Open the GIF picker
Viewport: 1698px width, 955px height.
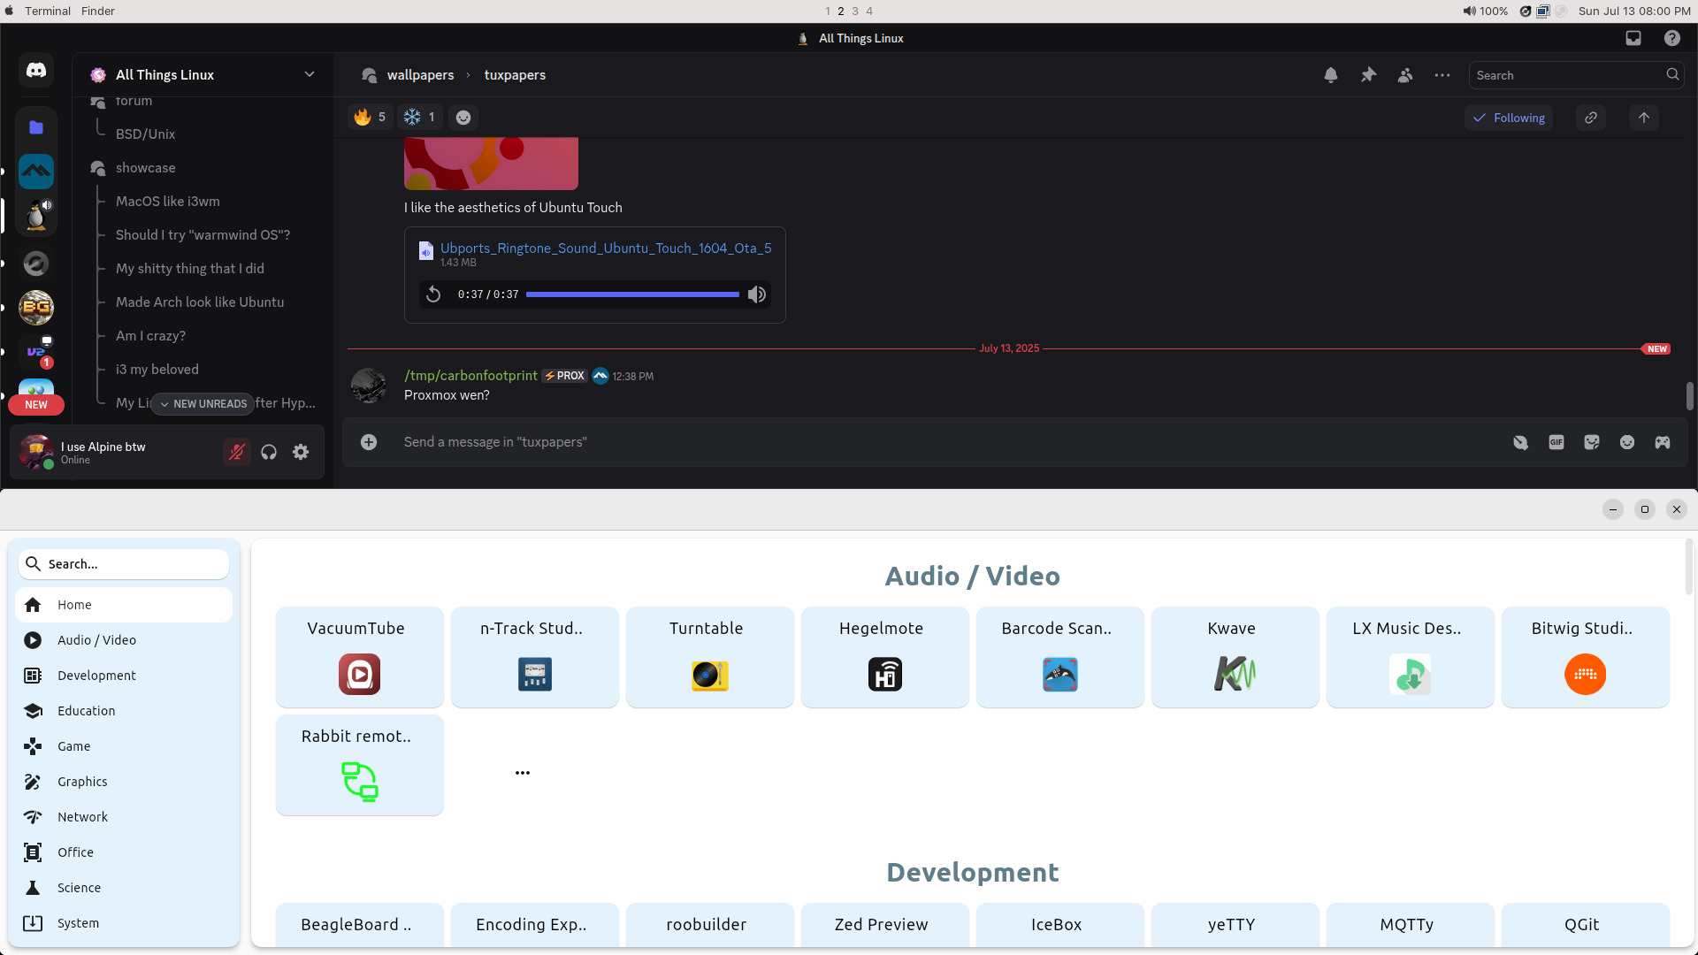pos(1556,442)
